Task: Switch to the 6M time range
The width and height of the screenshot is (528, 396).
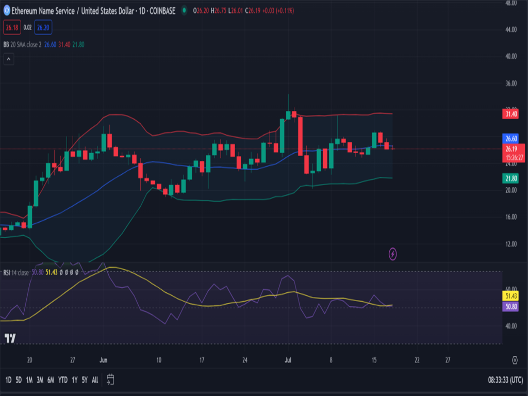Action: 51,380
